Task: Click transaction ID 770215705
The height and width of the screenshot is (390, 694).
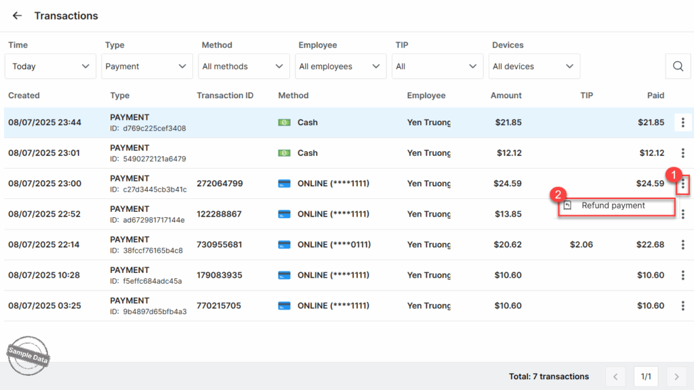Action: 219,305
